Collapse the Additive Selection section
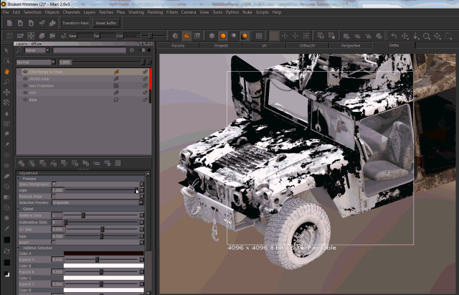Image resolution: width=459 pixels, height=295 pixels. [x=20, y=248]
